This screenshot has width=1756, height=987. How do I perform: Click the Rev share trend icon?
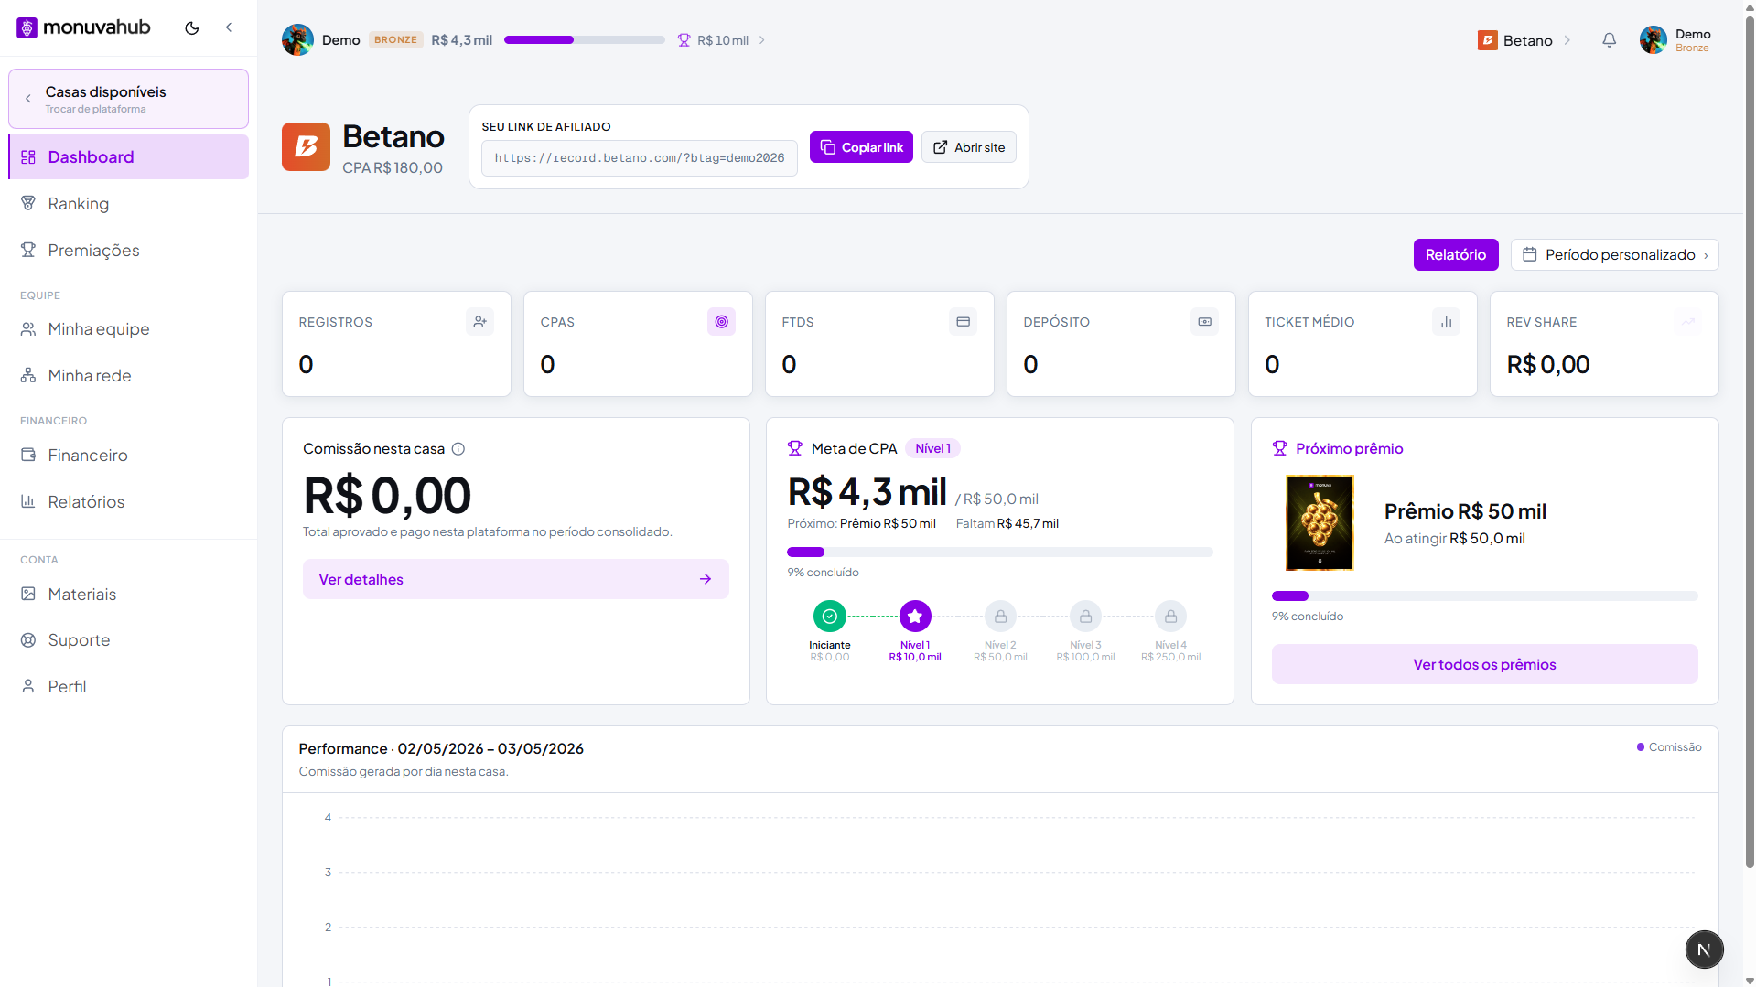[1687, 322]
